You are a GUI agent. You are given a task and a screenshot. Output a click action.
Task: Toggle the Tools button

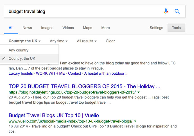tap(176, 28)
